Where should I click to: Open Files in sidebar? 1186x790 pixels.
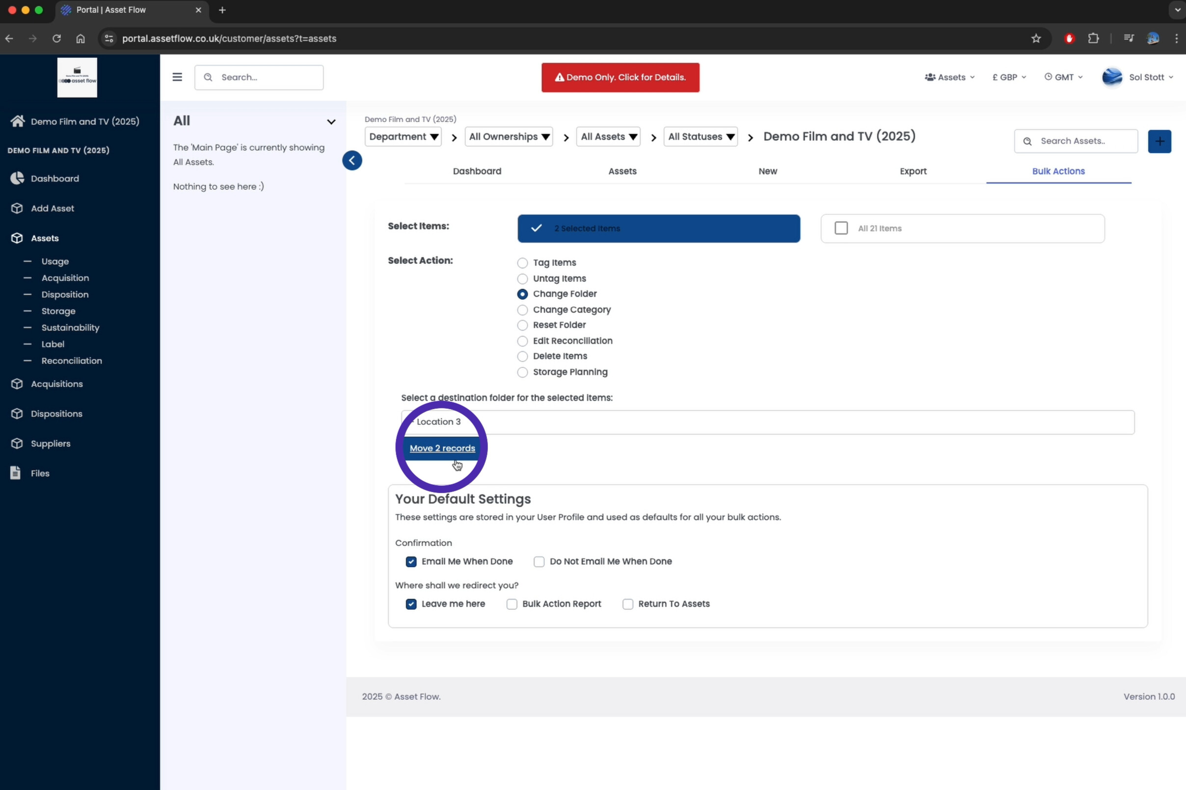click(40, 473)
